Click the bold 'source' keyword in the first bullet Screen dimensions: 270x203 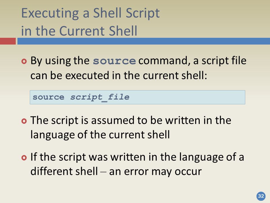[114, 61]
